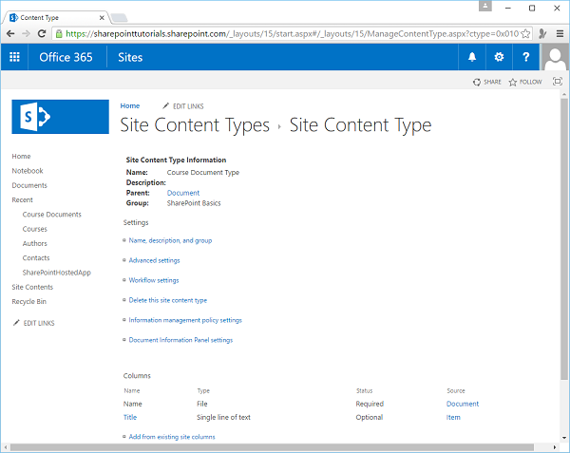Click the help question mark icon
Viewport: 570px width, 453px height.
point(526,57)
